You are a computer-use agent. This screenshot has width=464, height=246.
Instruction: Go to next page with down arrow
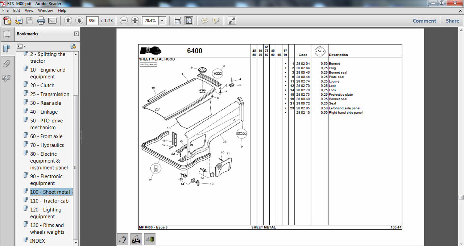(x=79, y=21)
